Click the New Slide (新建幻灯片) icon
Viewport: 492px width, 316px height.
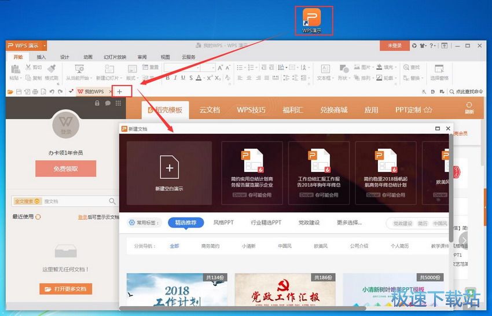pyautogui.click(x=109, y=69)
